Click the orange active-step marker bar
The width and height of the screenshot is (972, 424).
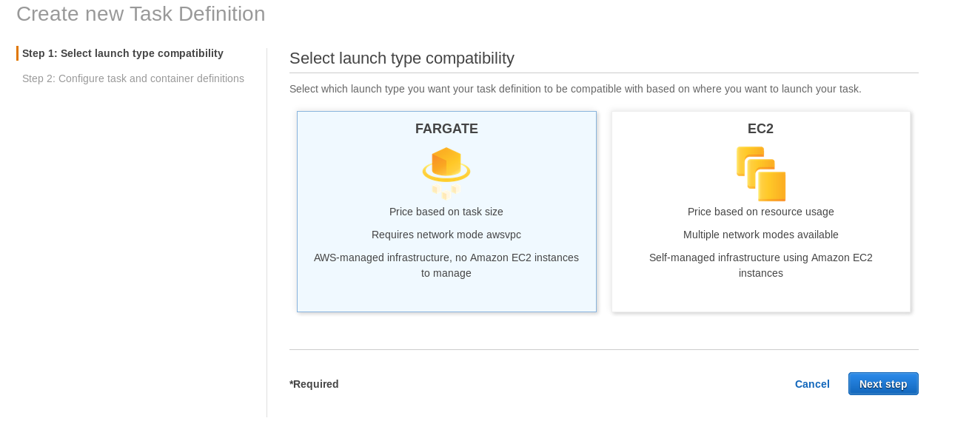point(17,53)
